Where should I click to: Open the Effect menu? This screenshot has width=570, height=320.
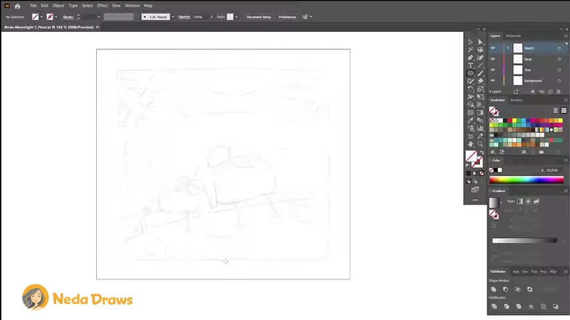click(102, 6)
